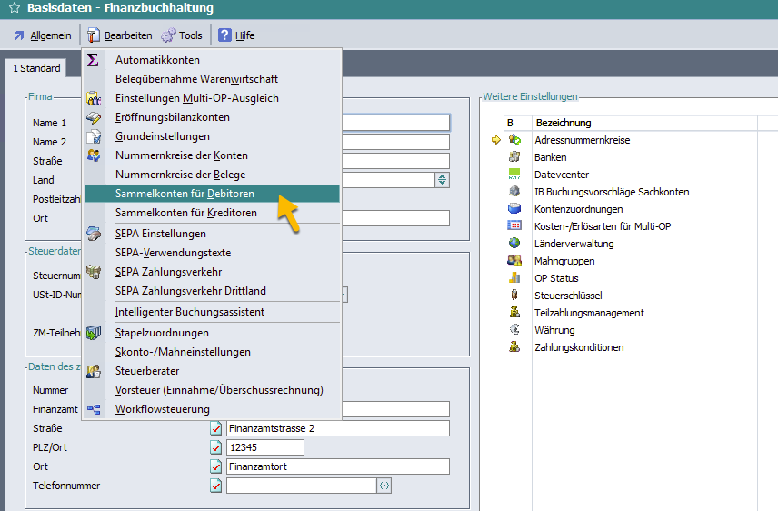
Task: Open the Land dropdown spinner arrow
Action: tap(443, 180)
